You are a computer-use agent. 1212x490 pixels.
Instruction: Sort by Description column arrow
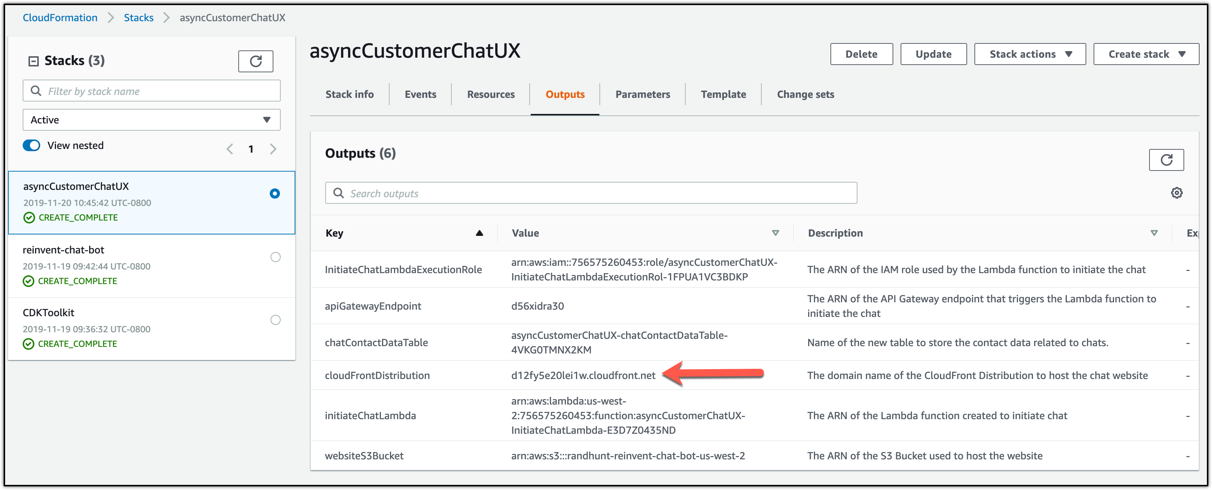click(1154, 233)
